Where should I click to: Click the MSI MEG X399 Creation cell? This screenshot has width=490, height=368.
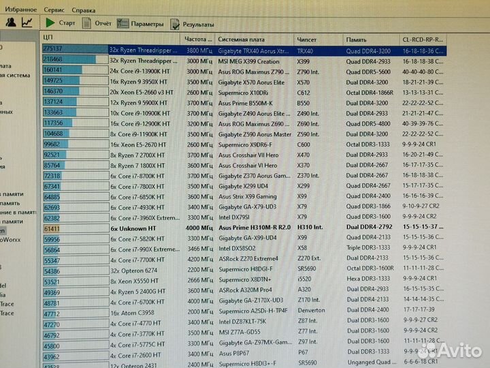pos(249,61)
